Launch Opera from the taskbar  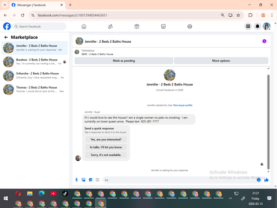tap(18, 194)
